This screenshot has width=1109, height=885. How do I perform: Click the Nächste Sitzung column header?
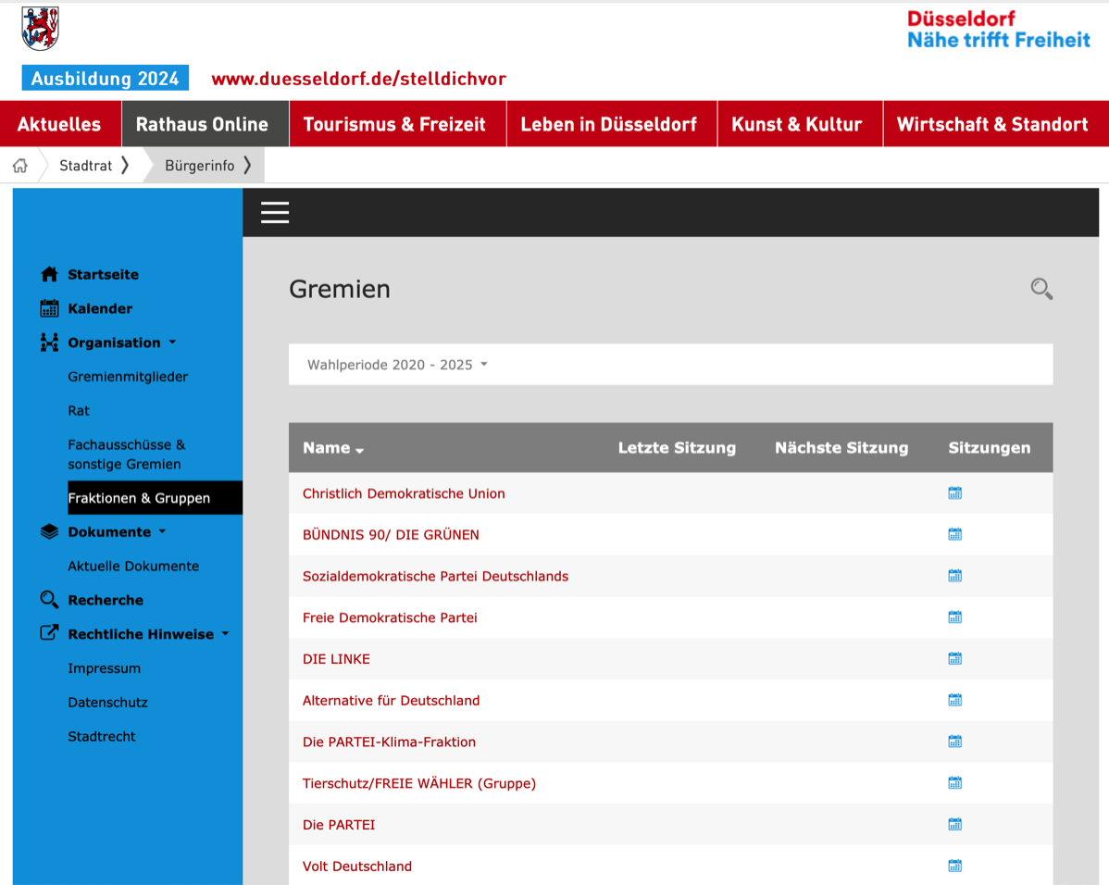pos(841,448)
